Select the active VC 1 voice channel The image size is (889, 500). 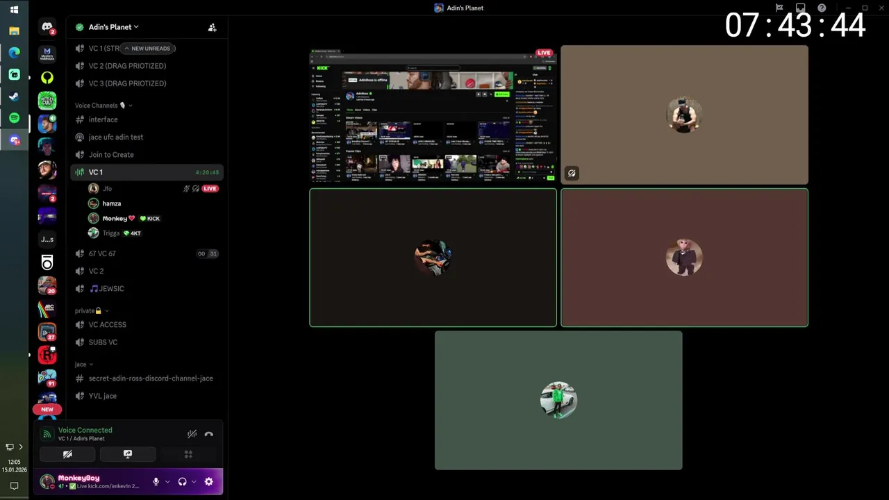[147, 172]
